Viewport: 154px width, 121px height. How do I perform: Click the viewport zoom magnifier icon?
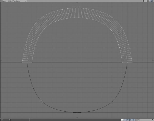[149, 1]
